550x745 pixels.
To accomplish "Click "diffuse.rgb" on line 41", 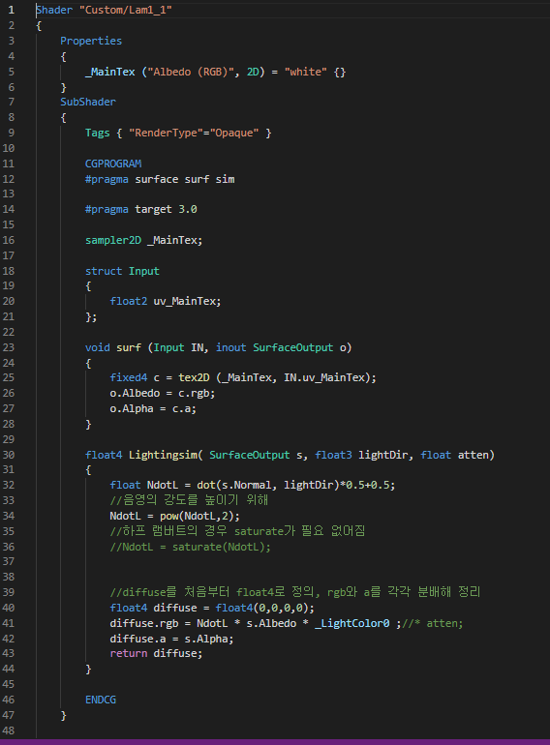I will (x=144, y=623).
